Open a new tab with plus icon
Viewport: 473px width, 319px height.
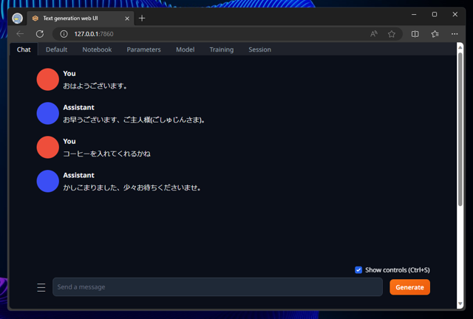click(142, 18)
